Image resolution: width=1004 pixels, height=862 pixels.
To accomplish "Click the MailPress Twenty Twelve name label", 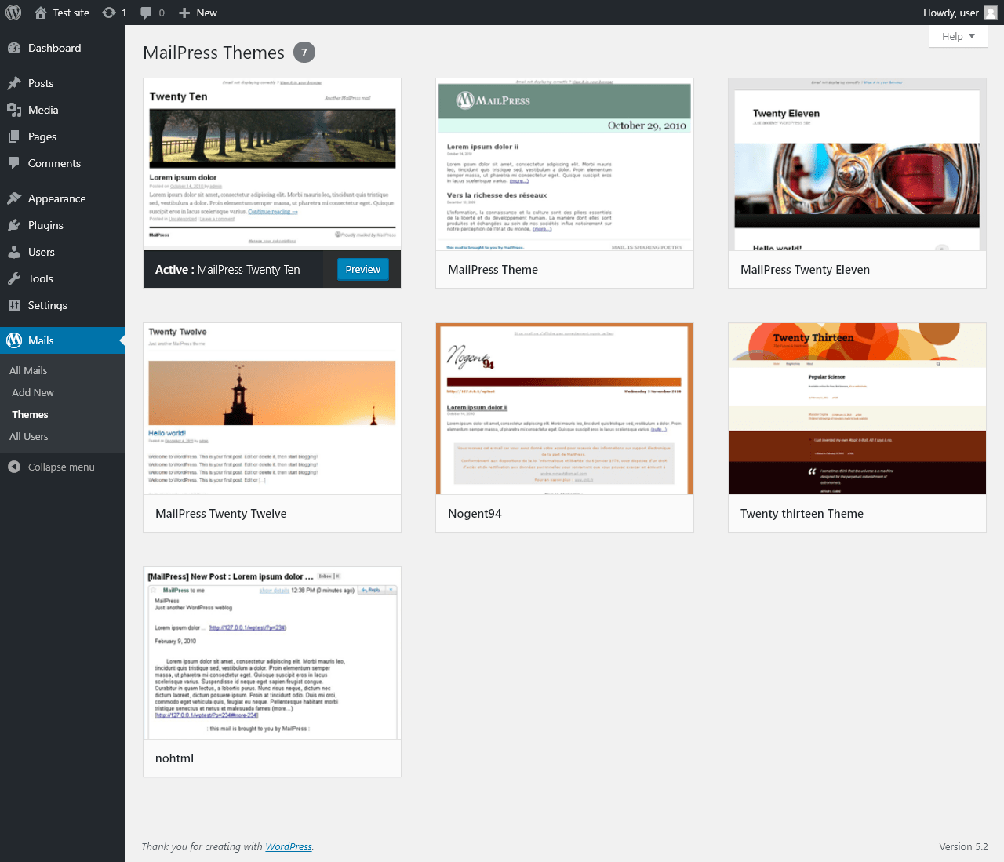I will coord(221,514).
